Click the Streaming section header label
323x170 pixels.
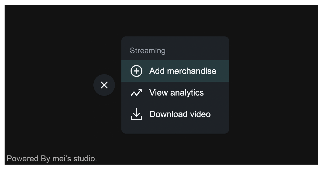(x=148, y=51)
